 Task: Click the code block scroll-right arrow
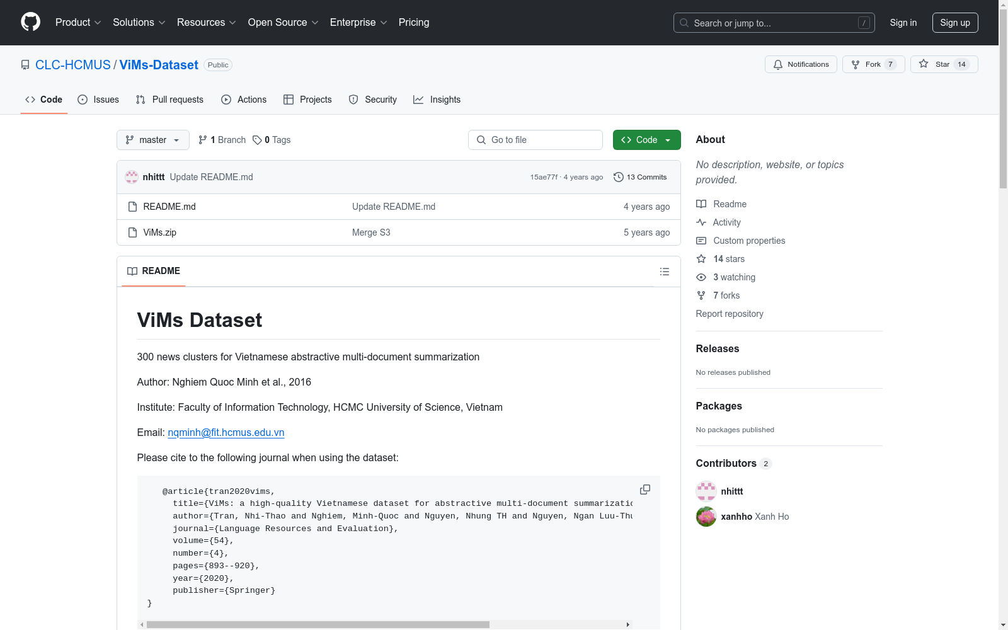coord(628,625)
